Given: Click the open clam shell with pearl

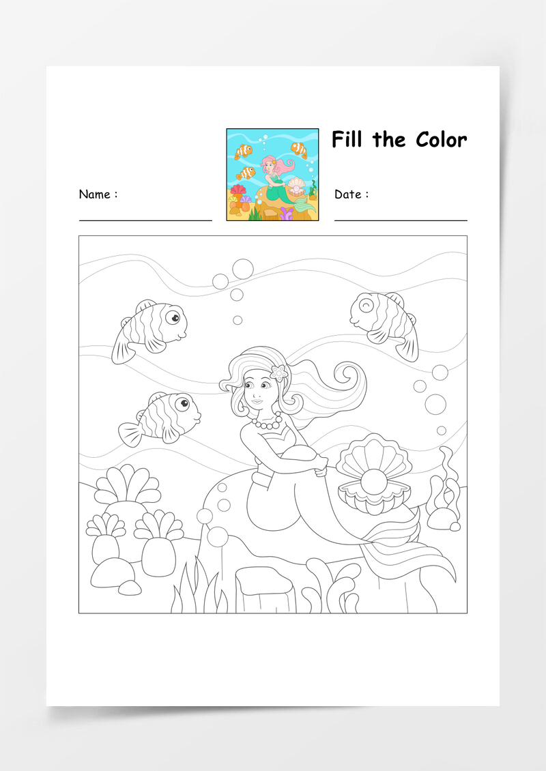Looking at the screenshot, I should coord(374,474).
